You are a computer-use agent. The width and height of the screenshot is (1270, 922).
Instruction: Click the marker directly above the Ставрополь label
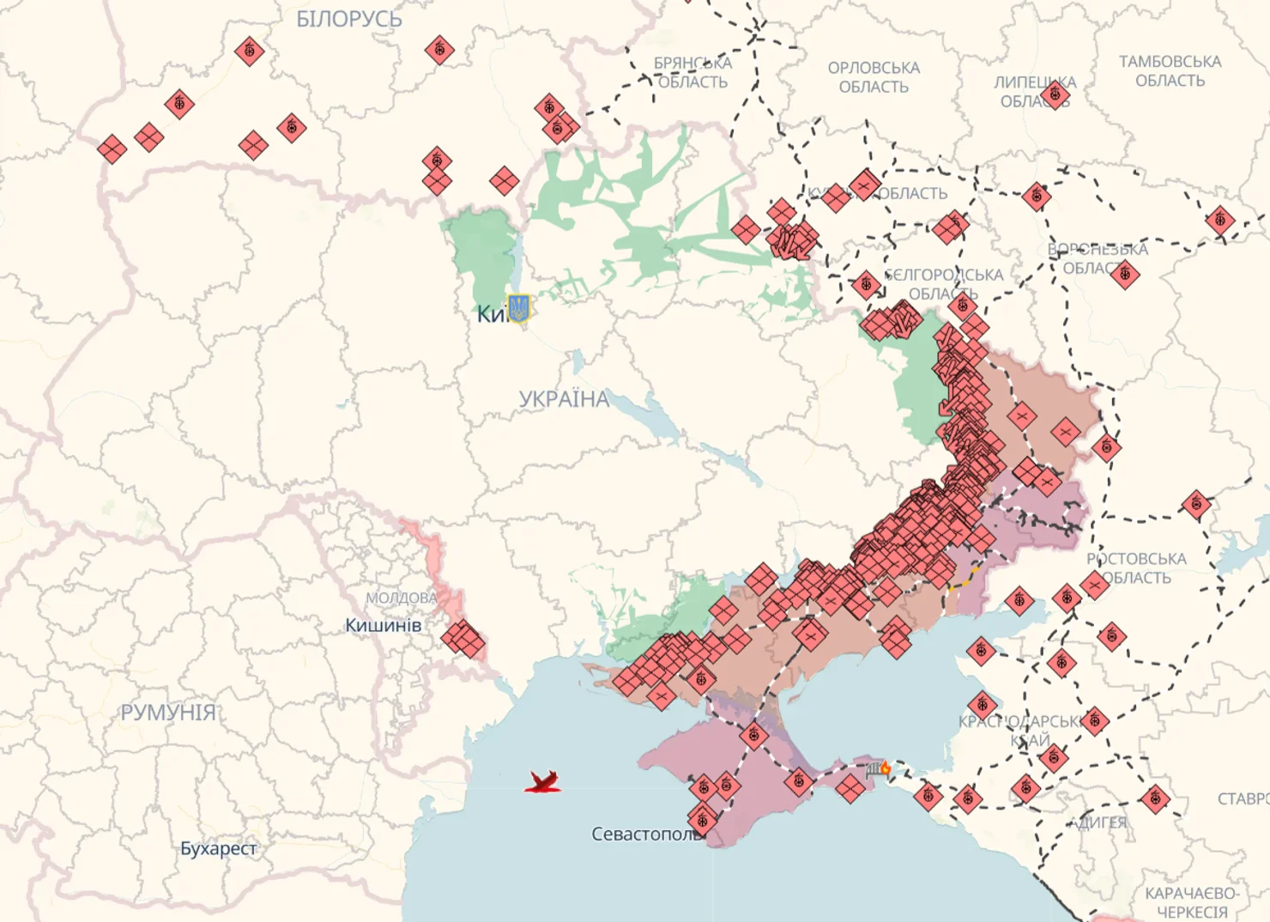click(1155, 799)
